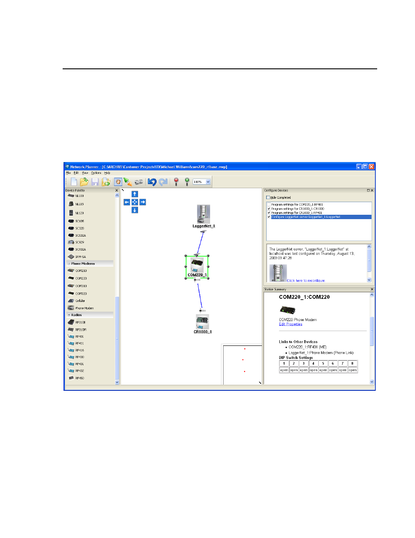
Task: Click the Save As folder-arrow toolbar icon
Action: (106, 182)
